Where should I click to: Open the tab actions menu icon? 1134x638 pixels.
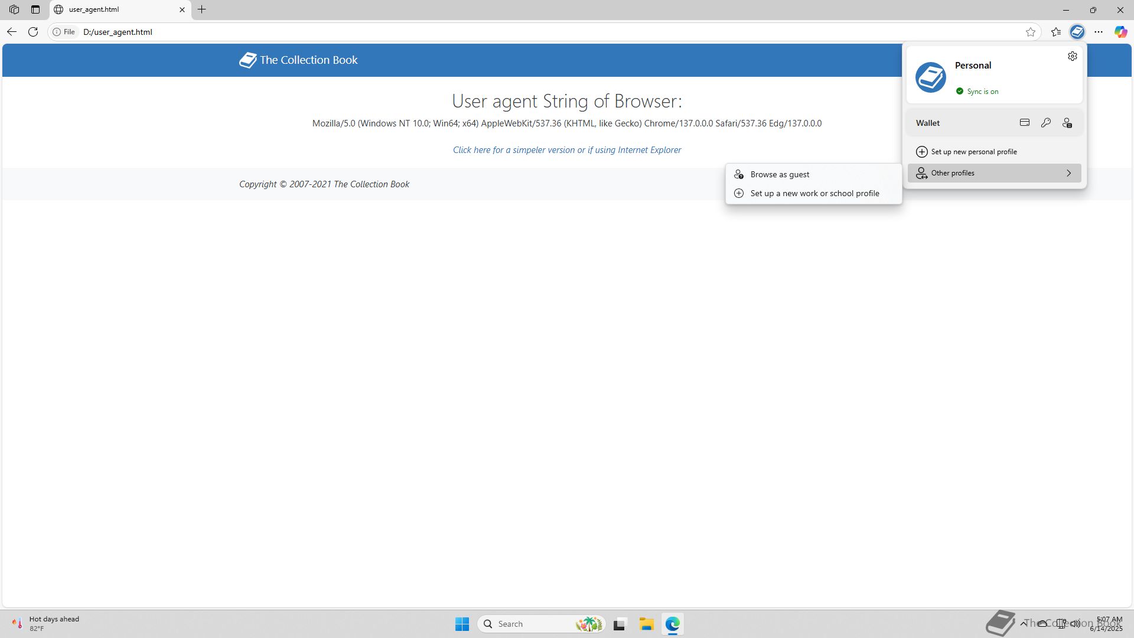coord(35,9)
